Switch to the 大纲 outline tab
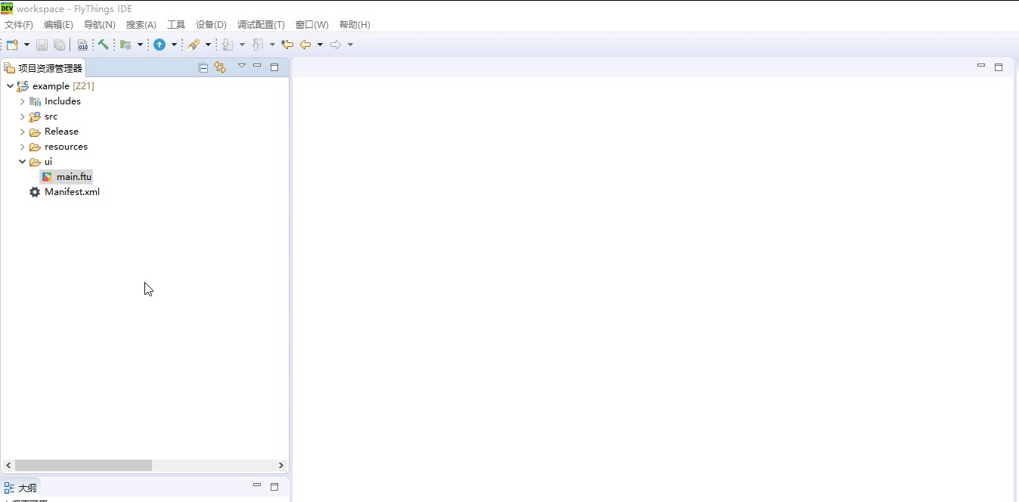This screenshot has width=1019, height=502. click(20, 488)
